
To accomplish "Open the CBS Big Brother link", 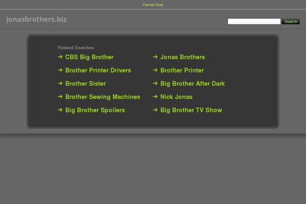I will [89, 57].
